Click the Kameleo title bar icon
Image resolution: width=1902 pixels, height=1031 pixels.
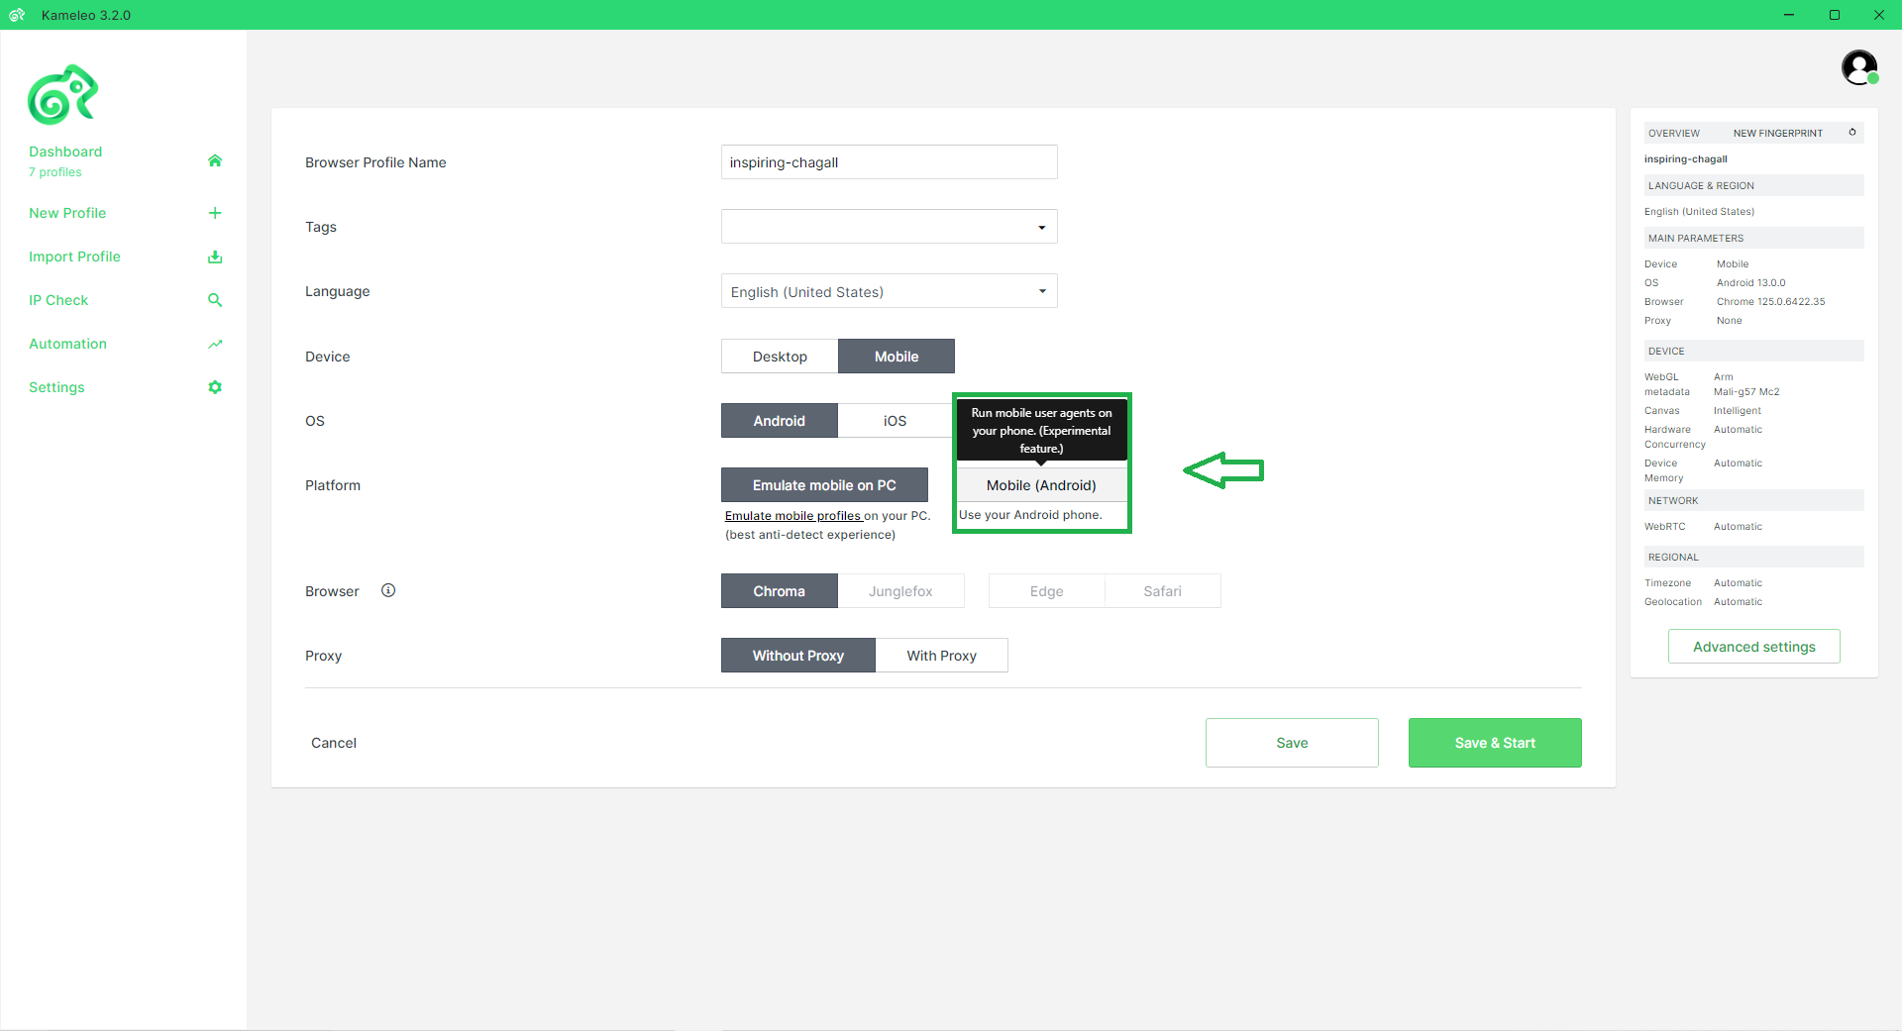17,15
